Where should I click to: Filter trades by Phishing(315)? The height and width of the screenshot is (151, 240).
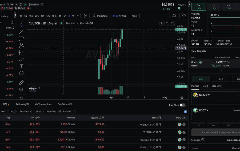(x=54, y=111)
